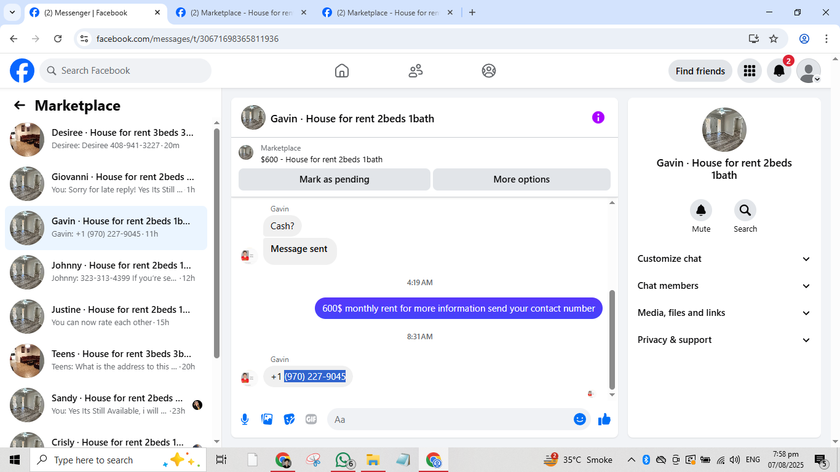The image size is (840, 472).
Task: Click the browser address bar URL
Action: click(x=188, y=39)
